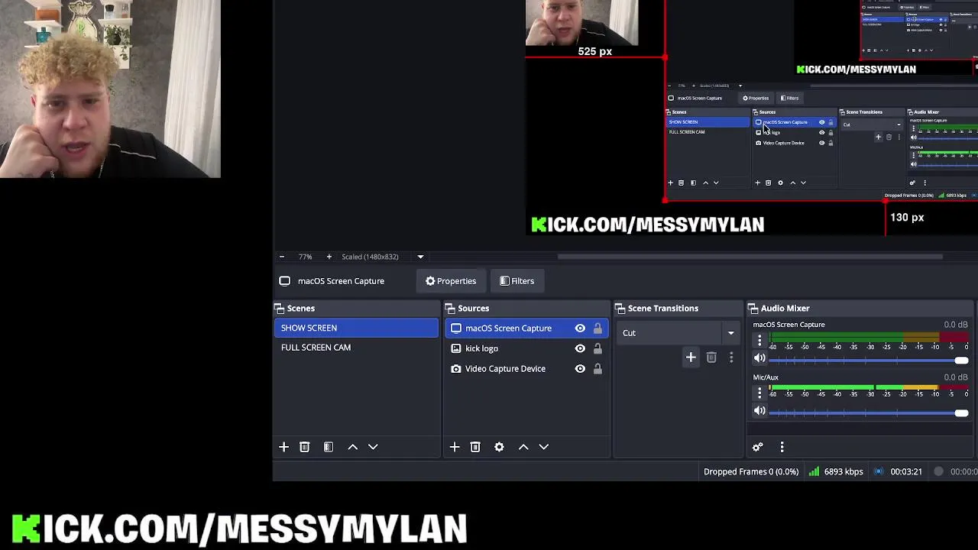Screen dimensions: 978x550
Task: Open Audio Mixer three-dot menu at bottom
Action: [x=782, y=447]
